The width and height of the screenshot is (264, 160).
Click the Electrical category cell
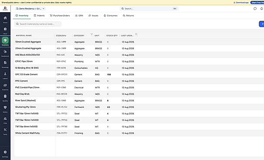pyautogui.click(x=79, y=87)
